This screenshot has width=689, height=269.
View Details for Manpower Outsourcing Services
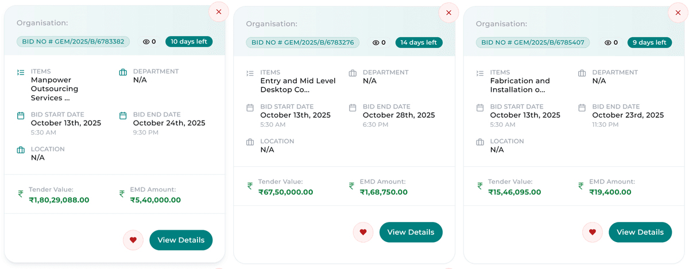181,240
